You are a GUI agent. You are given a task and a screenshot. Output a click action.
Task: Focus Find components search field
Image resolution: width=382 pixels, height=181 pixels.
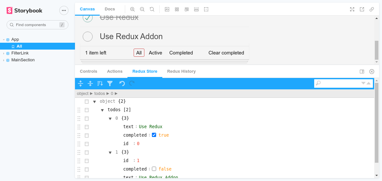(37, 25)
